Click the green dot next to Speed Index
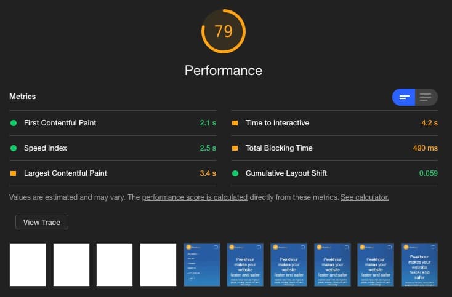The width and height of the screenshot is (452, 297). [x=14, y=148]
